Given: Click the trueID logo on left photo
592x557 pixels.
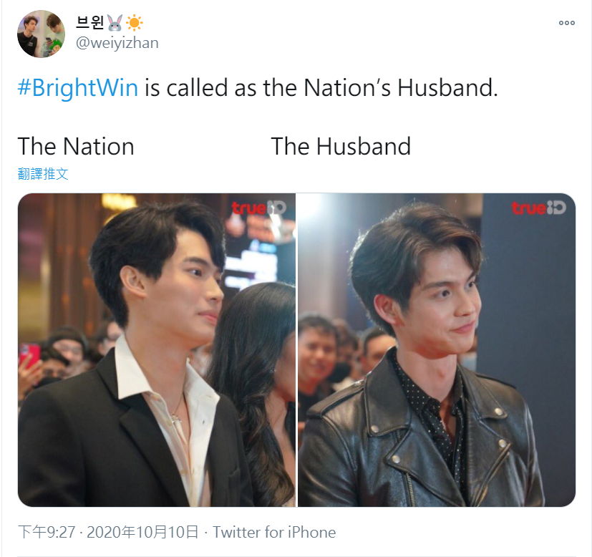Looking at the screenshot, I should click(259, 208).
